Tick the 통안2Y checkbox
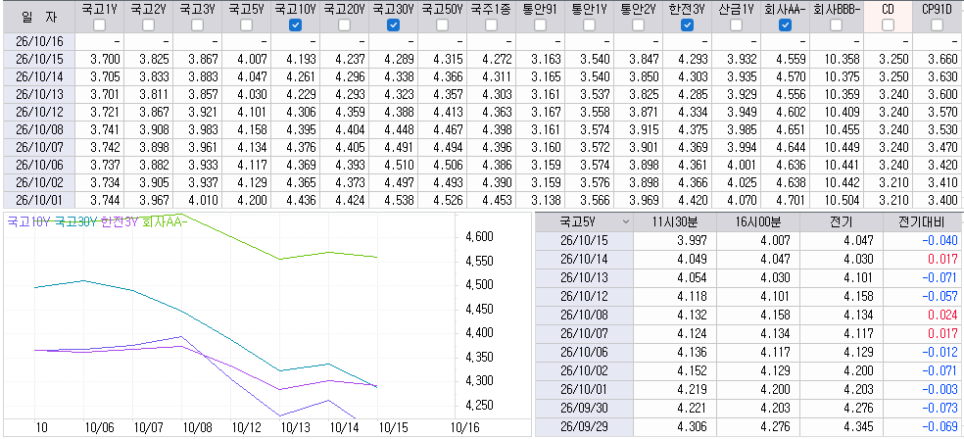 click(x=638, y=25)
